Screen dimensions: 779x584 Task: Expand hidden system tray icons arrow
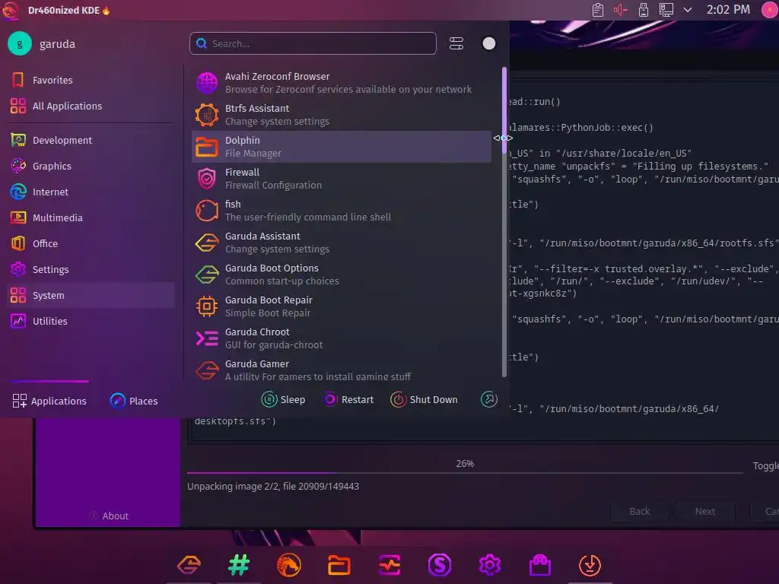tap(688, 10)
